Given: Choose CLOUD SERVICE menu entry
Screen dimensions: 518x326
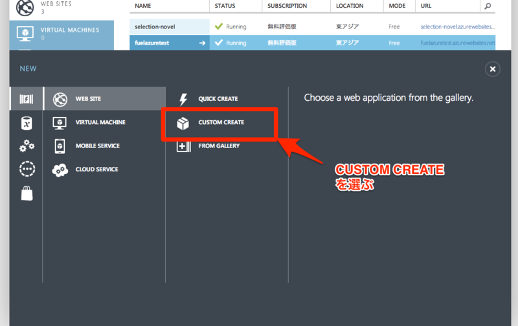Looking at the screenshot, I should [96, 169].
